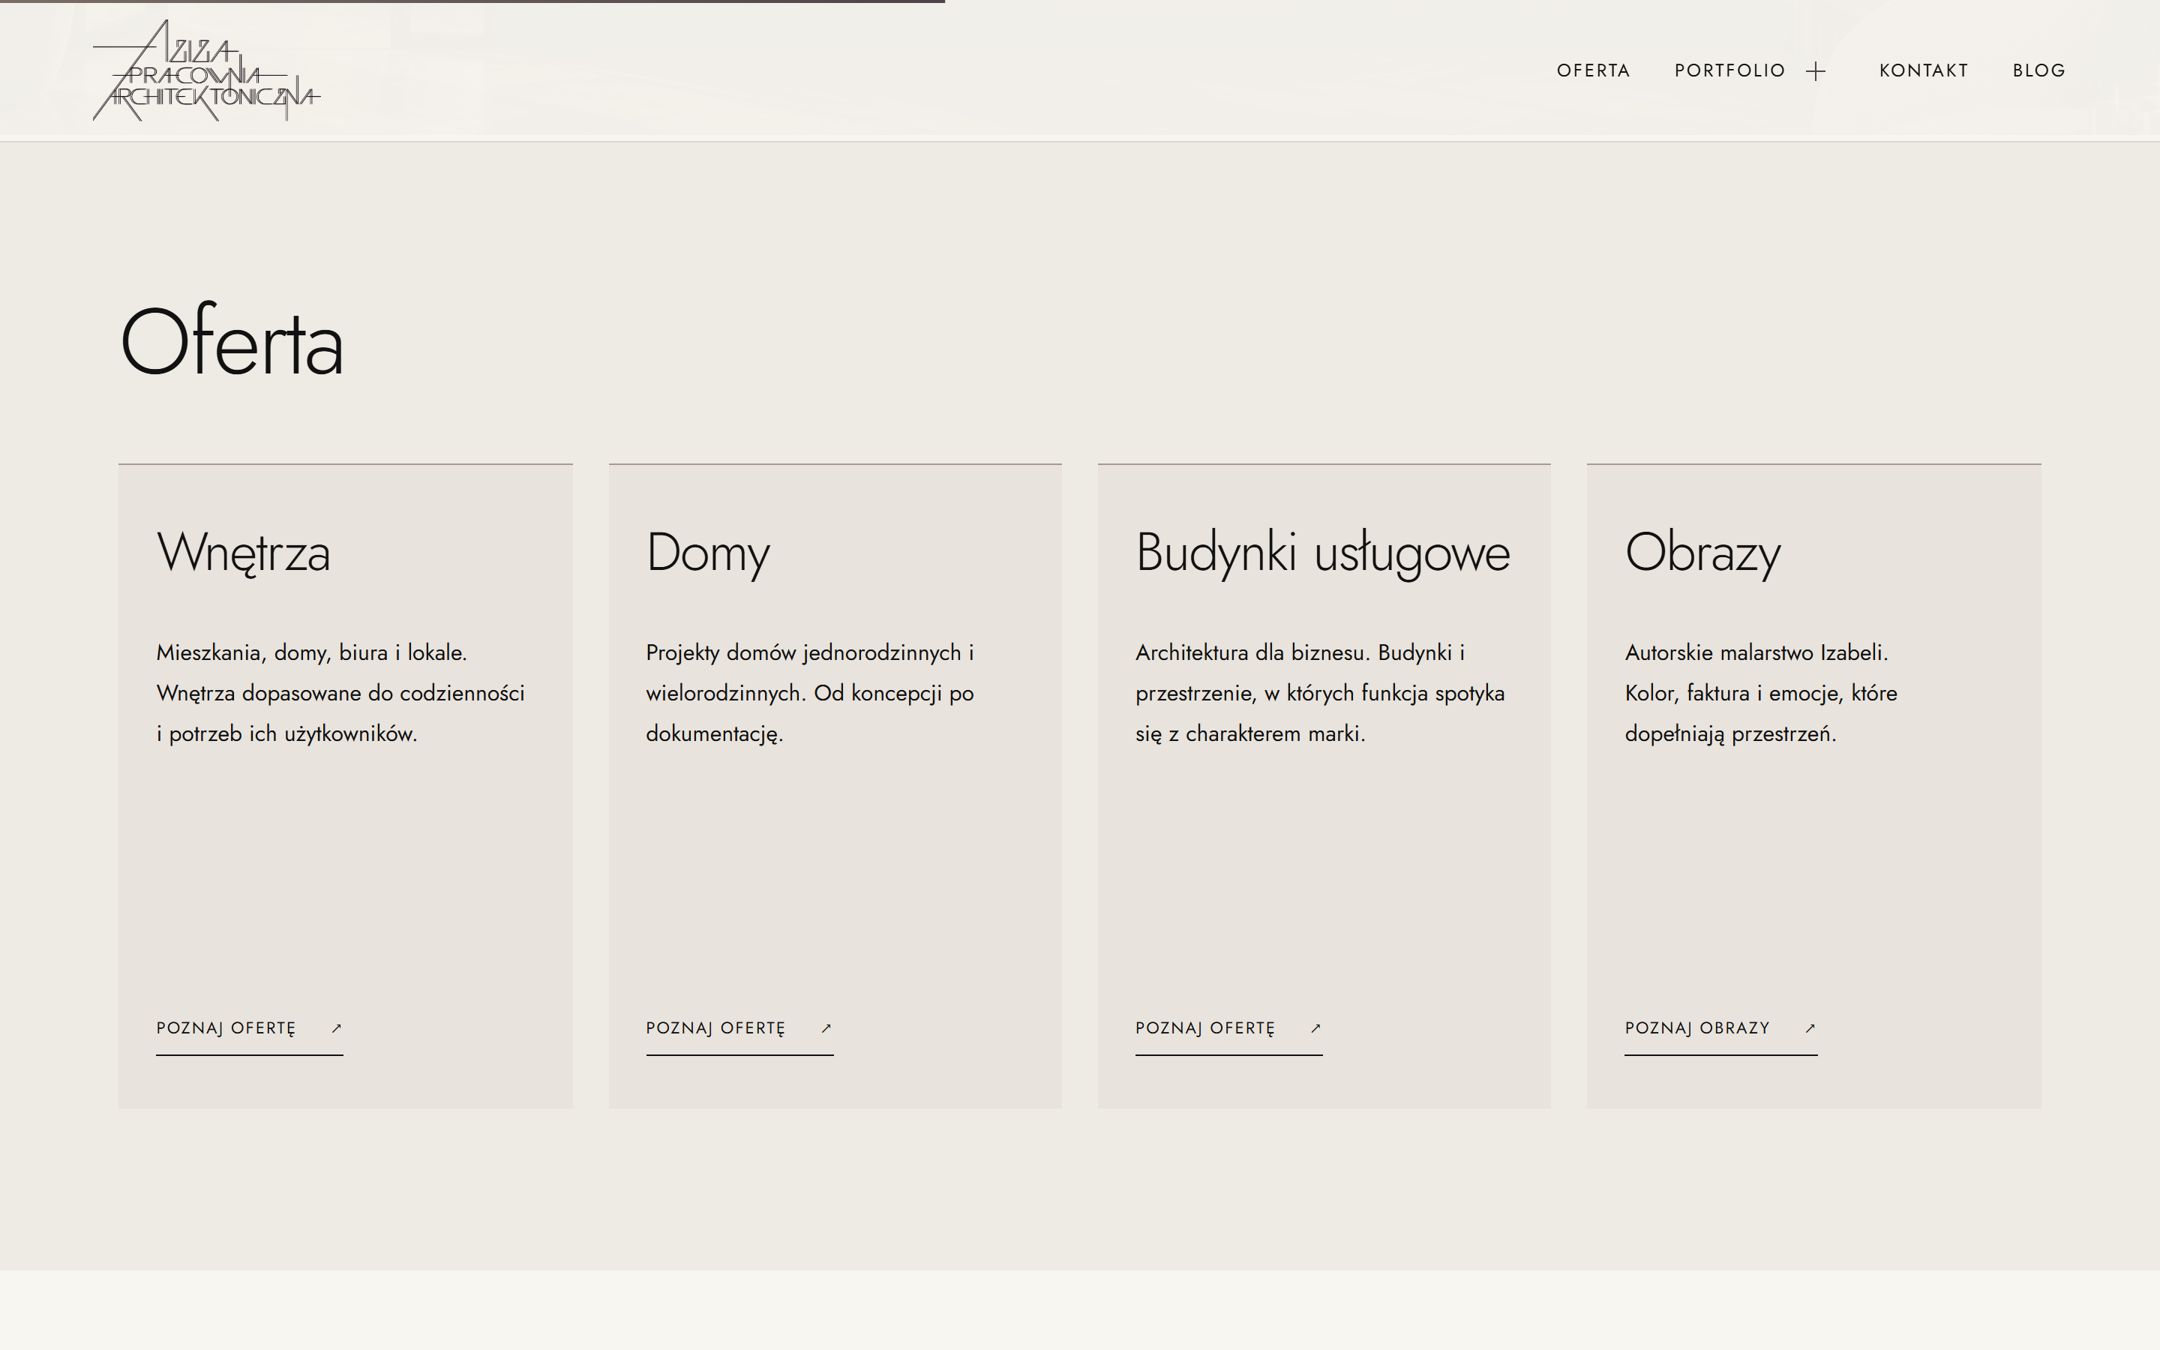Click the Aziza Pracownia Architektoniczna logo
2160x1350 pixels.
[x=206, y=70]
